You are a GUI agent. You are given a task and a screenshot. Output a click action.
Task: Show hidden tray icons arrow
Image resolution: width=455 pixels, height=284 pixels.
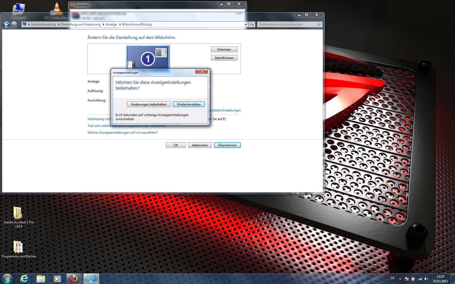click(400, 279)
